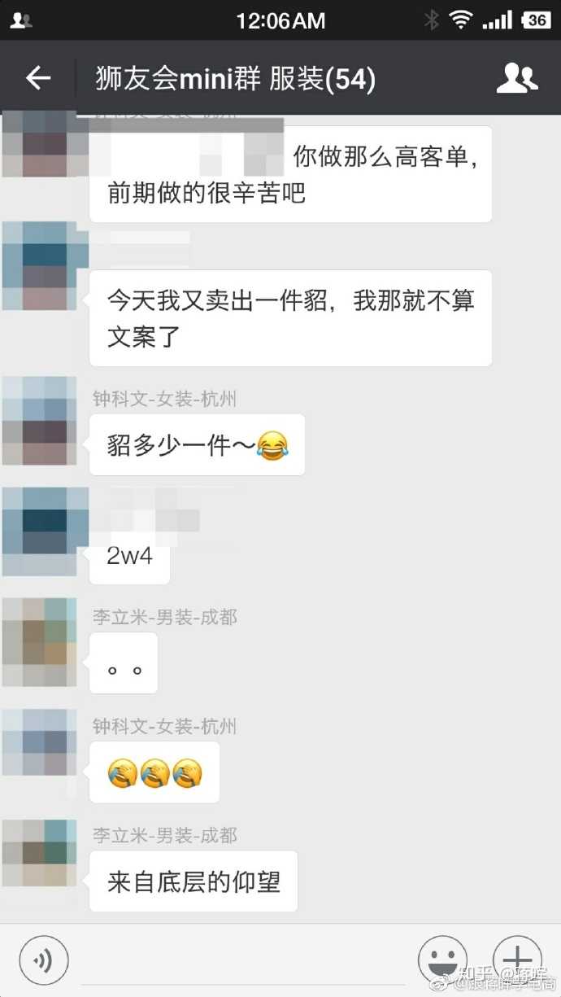Viewport: 561px width, 997px height.
Task: Click the message text input field
Action: 244,960
